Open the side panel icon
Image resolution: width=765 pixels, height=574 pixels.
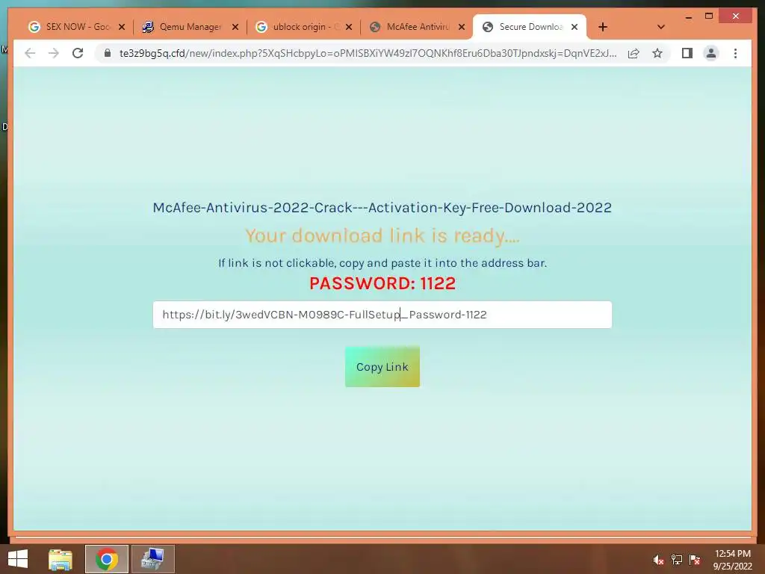pos(687,53)
